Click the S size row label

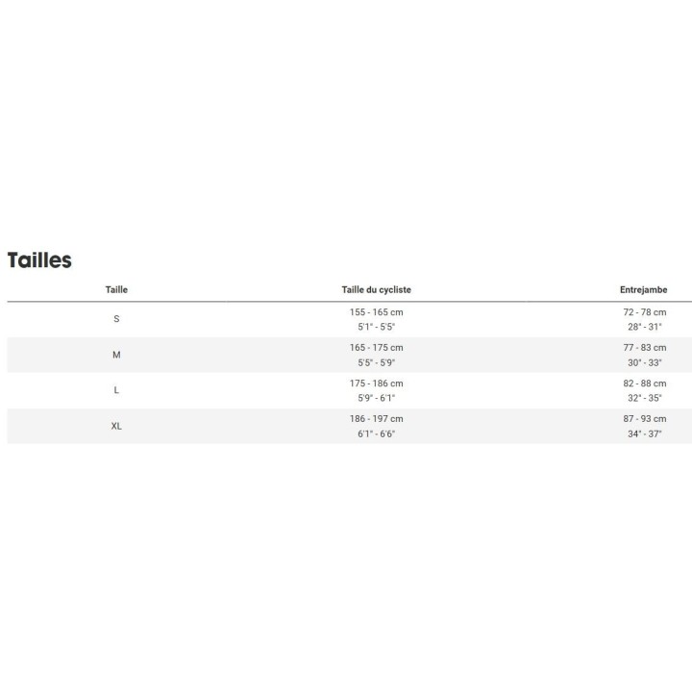116,319
